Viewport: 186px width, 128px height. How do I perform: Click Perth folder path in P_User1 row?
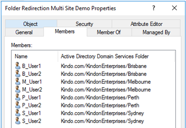click(100, 97)
